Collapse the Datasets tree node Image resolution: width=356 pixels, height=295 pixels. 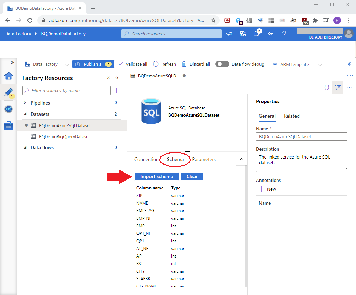25,114
